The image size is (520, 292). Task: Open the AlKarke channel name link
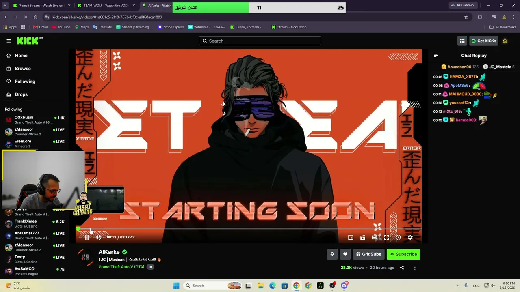click(109, 252)
